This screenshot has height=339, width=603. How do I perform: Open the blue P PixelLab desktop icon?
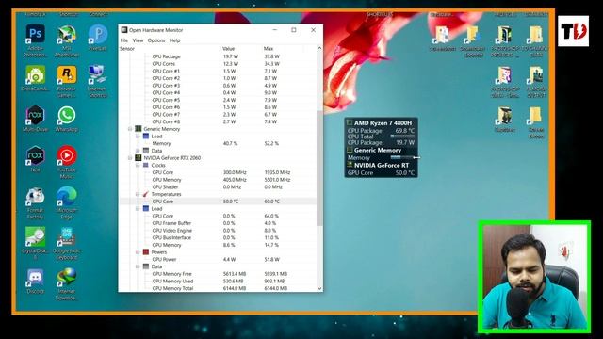pos(98,35)
